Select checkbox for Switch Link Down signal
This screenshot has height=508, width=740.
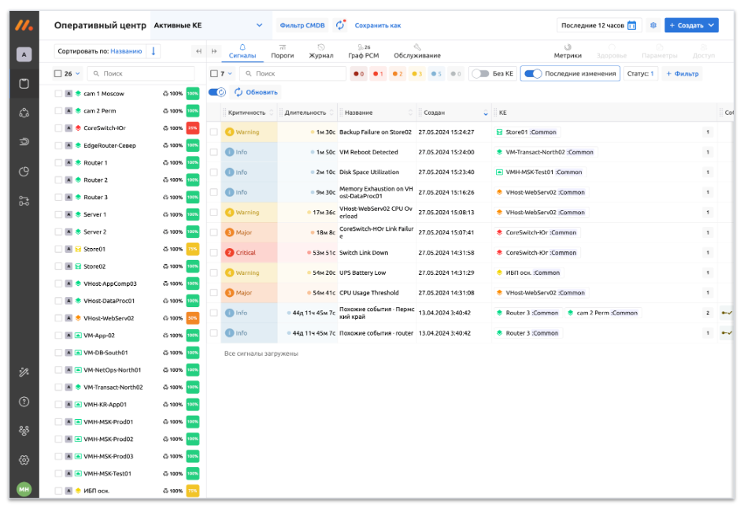tap(214, 253)
